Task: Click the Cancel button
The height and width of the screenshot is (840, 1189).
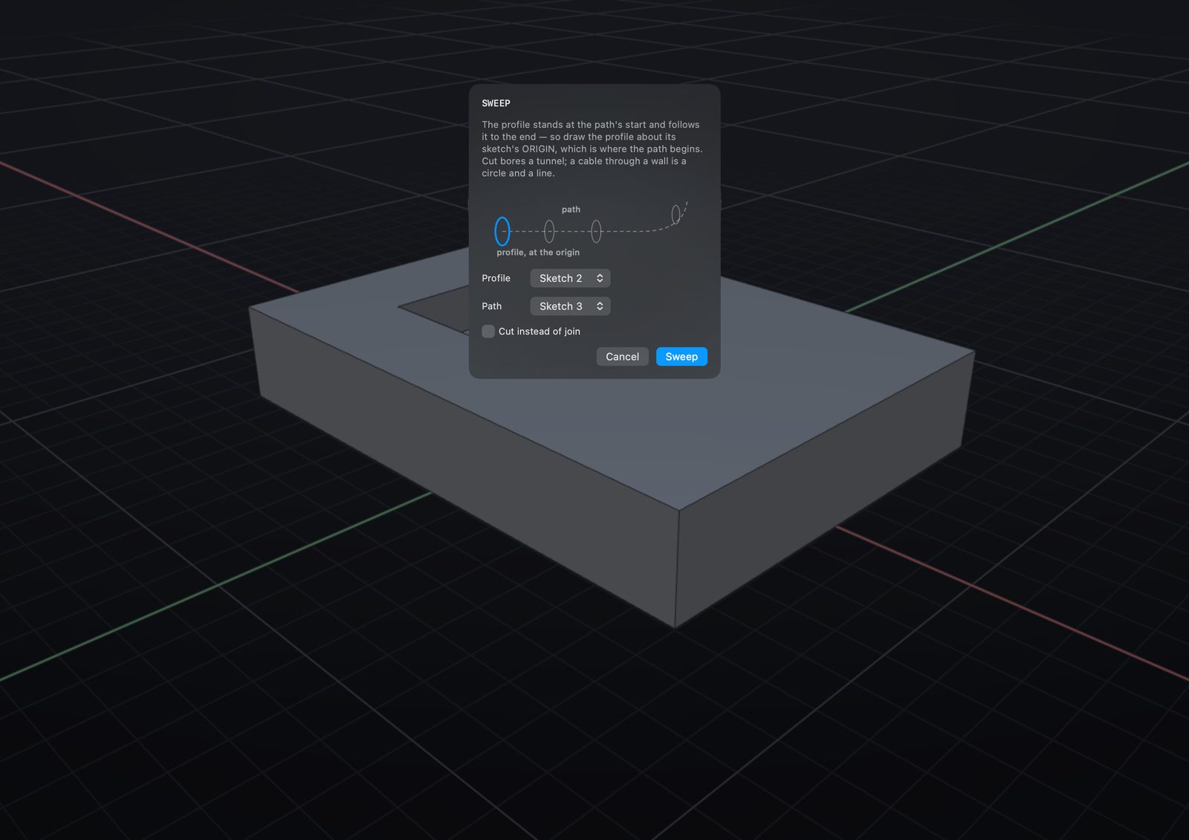Action: (x=622, y=357)
